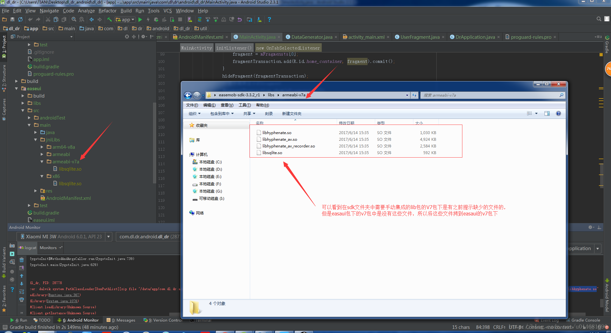The image size is (611, 333).
Task: Open the Explorer 组织 dropdown menu
Action: (195, 113)
